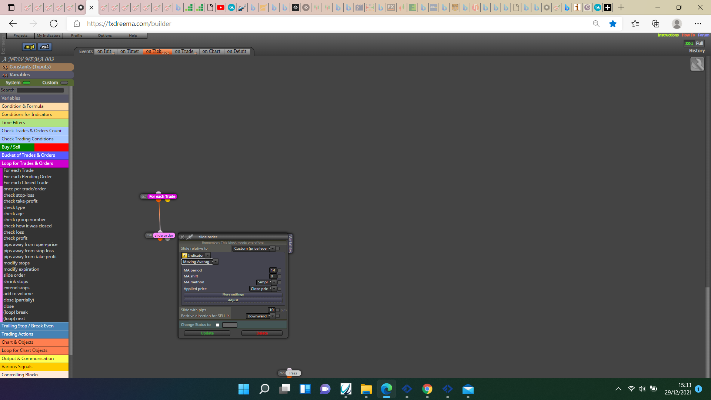Switch to the on Timer tab
The image size is (711, 400).
130,51
